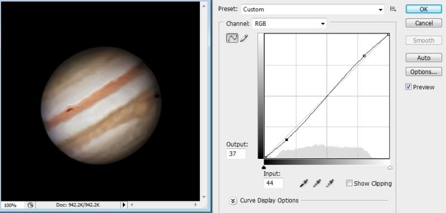Click the Cancel button
The image size is (446, 213).
(424, 23)
